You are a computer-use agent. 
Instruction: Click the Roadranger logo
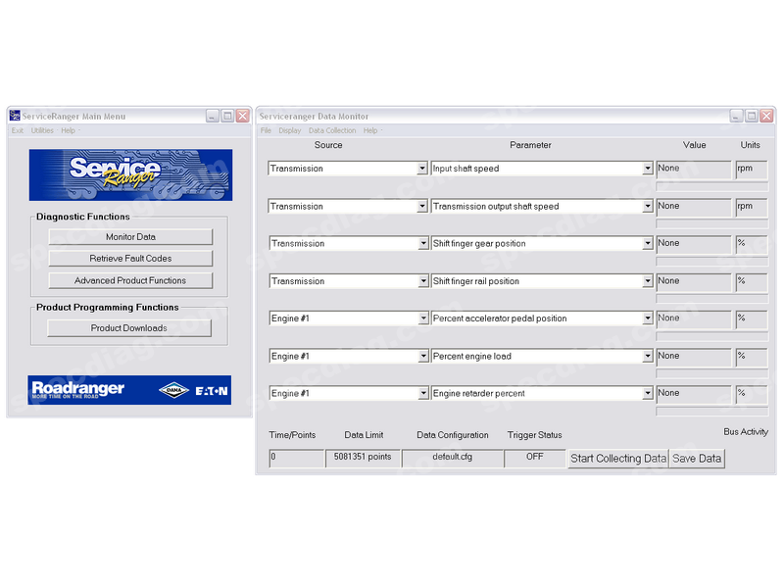click(78, 390)
